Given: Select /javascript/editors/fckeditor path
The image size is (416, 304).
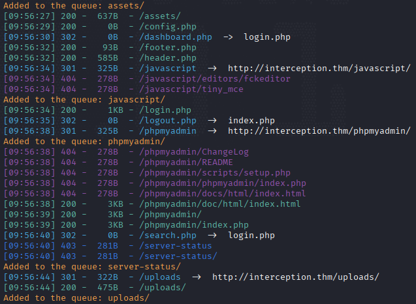Looking at the screenshot, I should (215, 79).
